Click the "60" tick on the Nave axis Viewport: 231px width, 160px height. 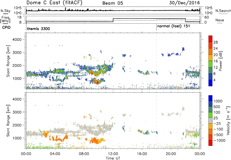pos(207,17)
